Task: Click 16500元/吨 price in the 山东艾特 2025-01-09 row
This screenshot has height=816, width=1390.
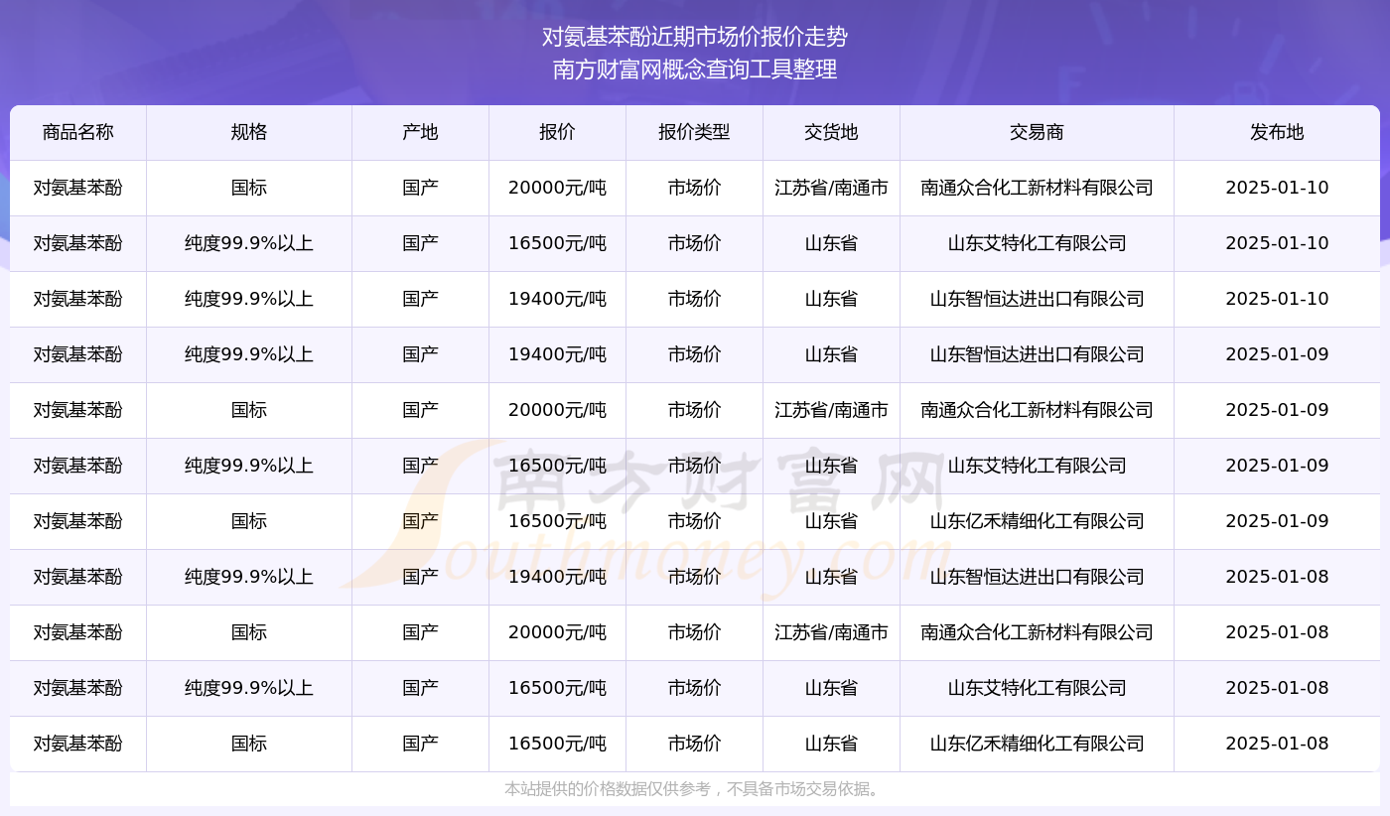Action: pos(557,466)
